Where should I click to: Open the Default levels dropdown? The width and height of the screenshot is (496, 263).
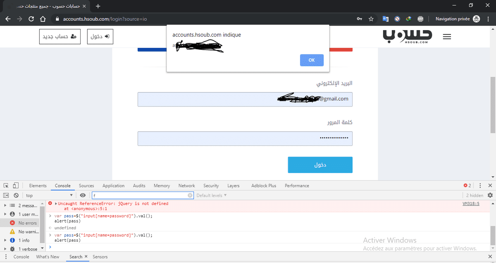click(x=212, y=195)
